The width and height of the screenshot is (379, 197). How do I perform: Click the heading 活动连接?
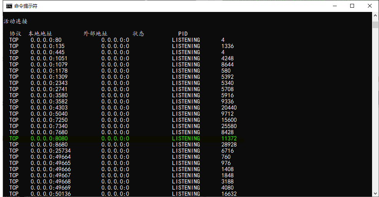click(15, 21)
